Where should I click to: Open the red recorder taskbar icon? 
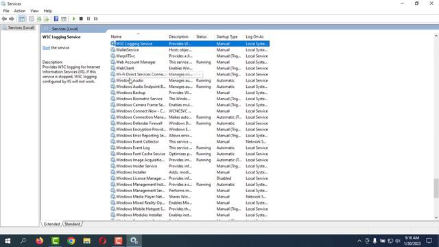coord(119,241)
